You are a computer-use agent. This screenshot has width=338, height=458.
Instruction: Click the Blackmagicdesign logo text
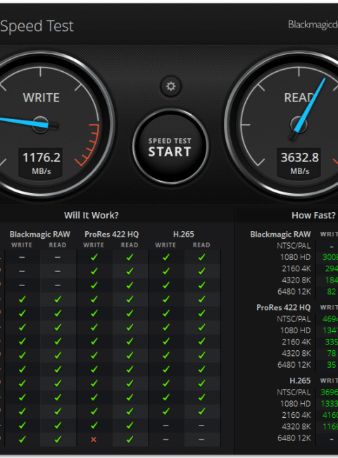[313, 25]
